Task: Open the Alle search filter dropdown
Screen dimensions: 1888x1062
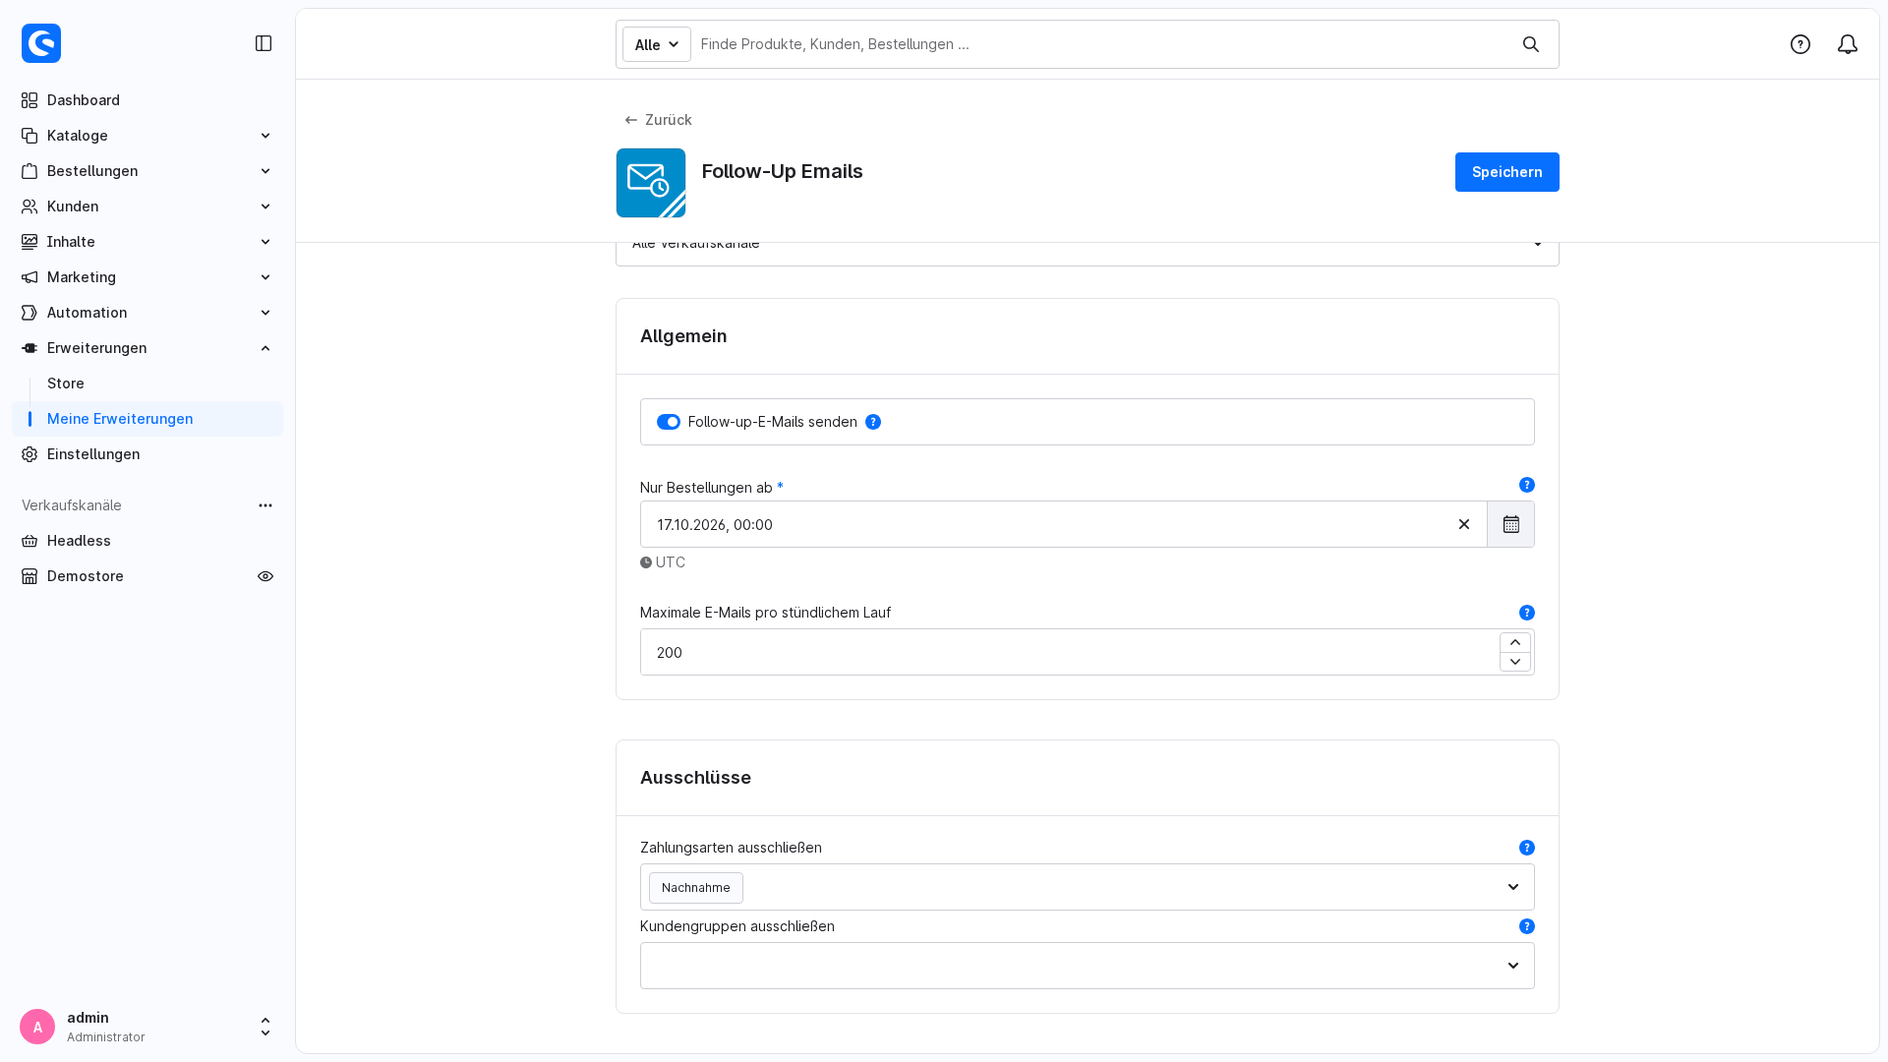Action: (x=657, y=44)
